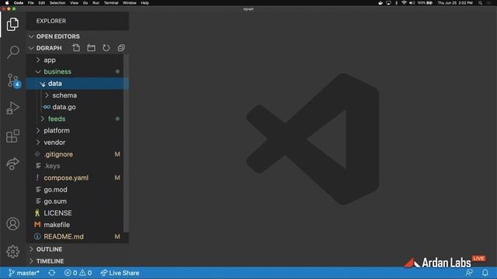Click the master branch indicator
Screen dimensions: 497x279
coord(24,273)
